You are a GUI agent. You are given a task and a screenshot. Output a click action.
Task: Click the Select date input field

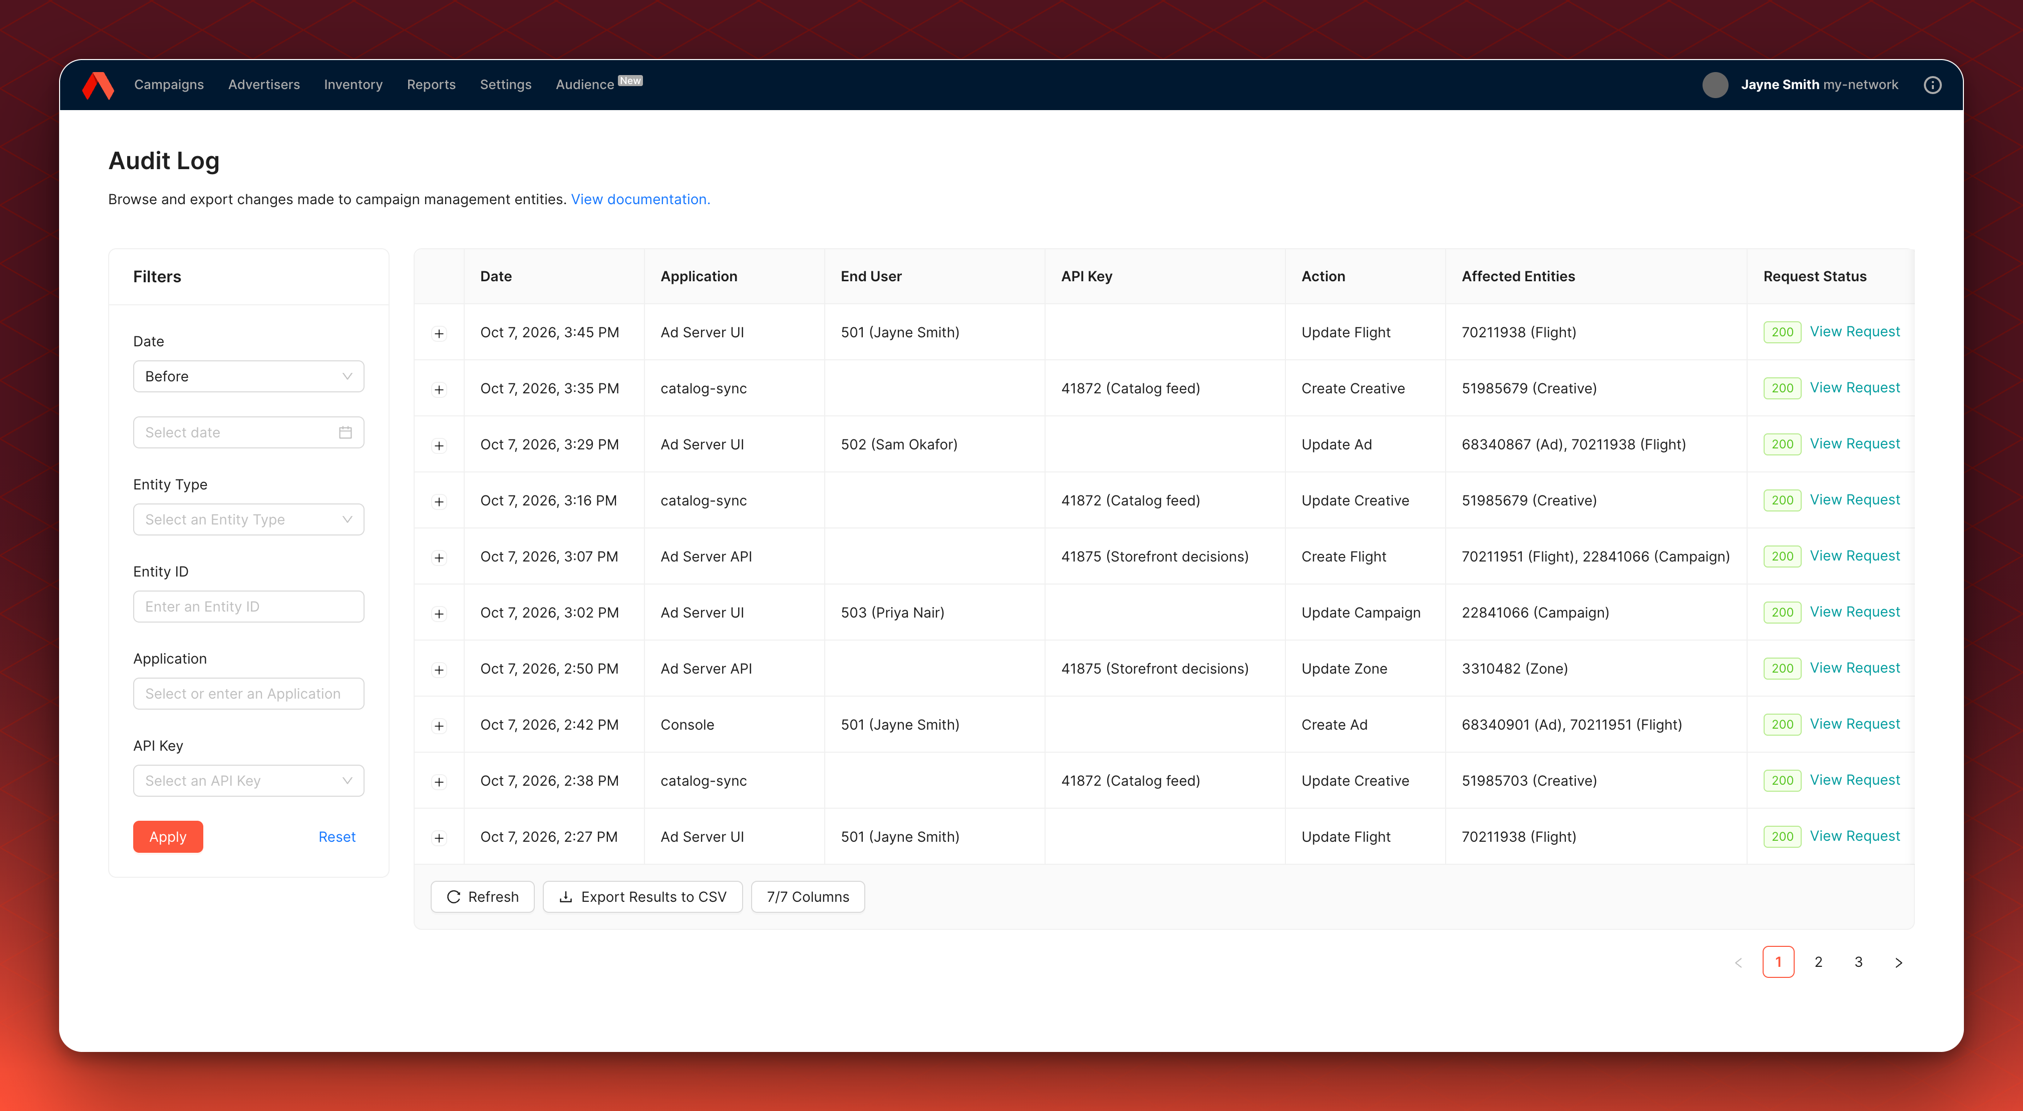pyautogui.click(x=249, y=432)
